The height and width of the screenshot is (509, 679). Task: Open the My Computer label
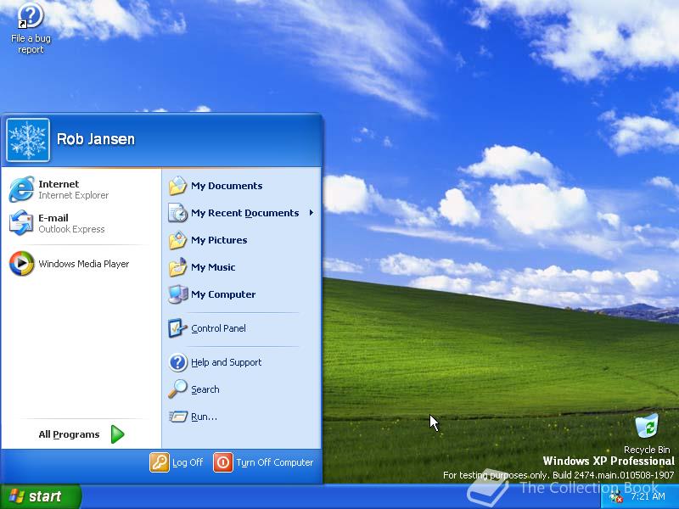(223, 294)
